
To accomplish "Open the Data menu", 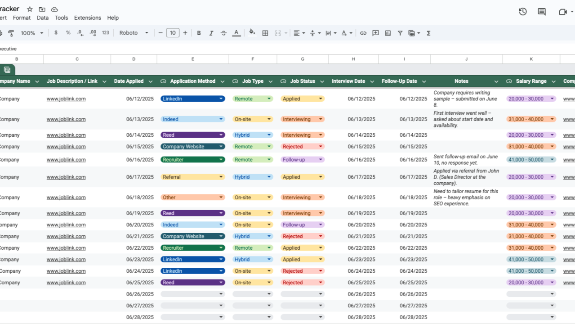I will pos(43,18).
